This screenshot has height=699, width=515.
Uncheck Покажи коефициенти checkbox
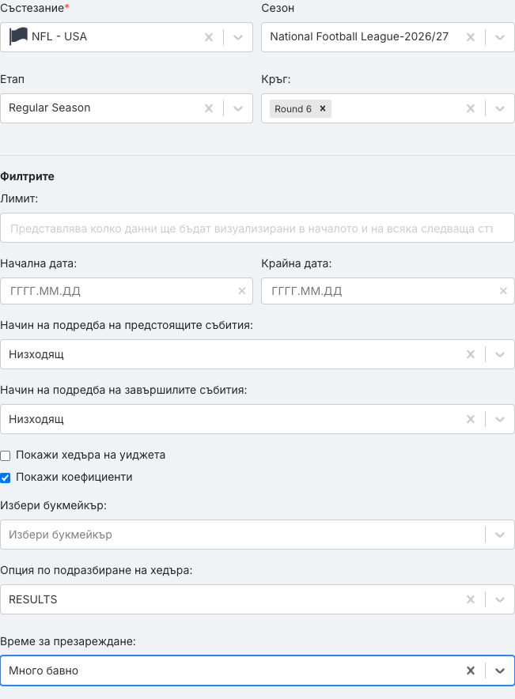click(x=6, y=478)
